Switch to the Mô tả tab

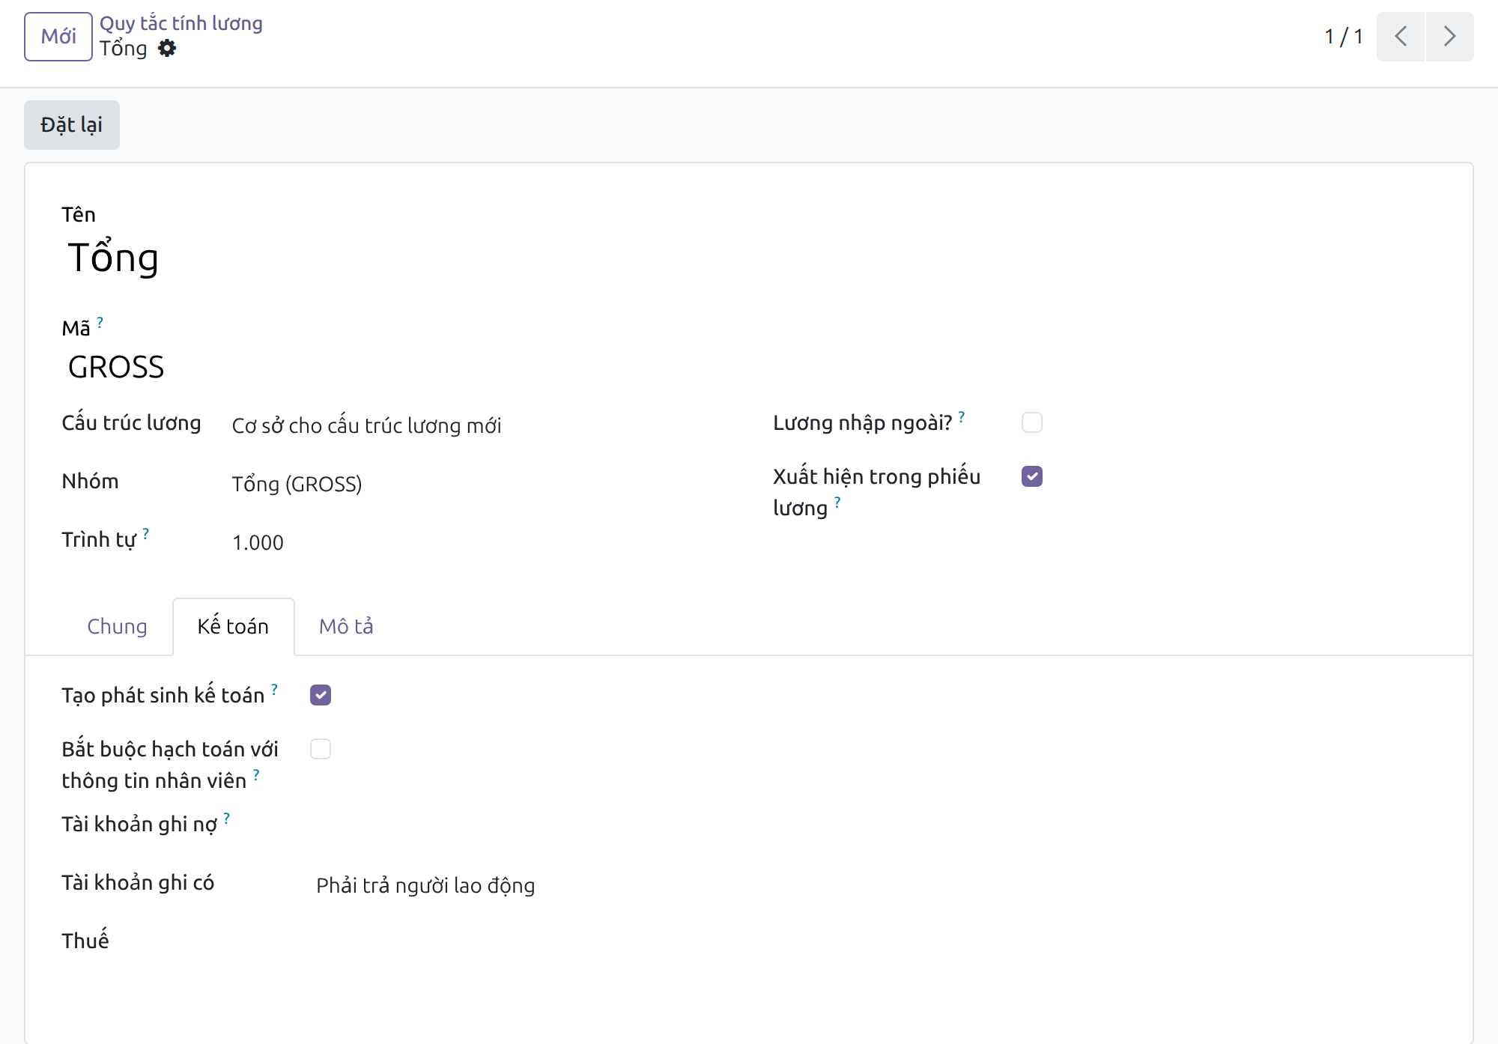(x=346, y=626)
